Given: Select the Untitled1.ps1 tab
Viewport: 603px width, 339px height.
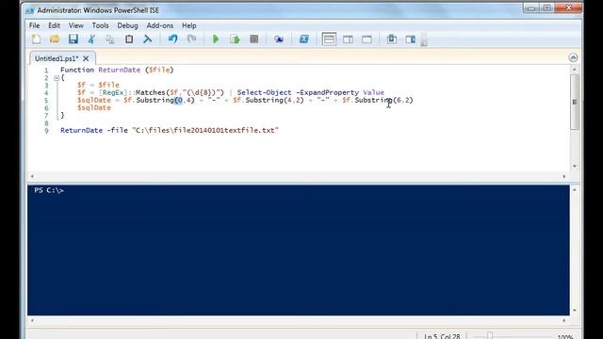Looking at the screenshot, I should pyautogui.click(x=57, y=58).
